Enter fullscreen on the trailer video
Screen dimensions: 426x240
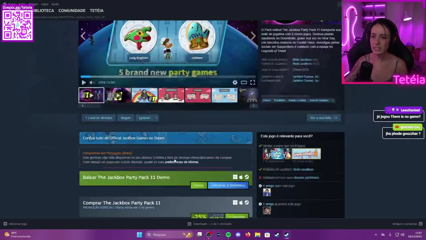253,82
